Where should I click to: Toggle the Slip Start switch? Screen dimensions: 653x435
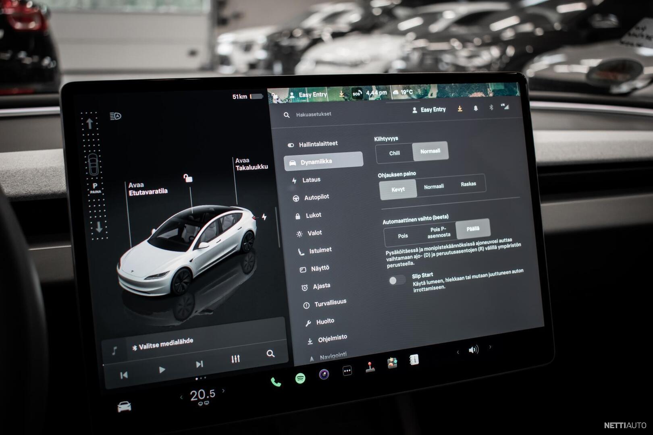[x=397, y=280]
